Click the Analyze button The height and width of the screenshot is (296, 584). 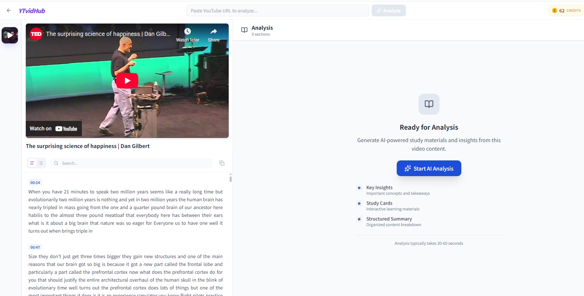pyautogui.click(x=389, y=10)
